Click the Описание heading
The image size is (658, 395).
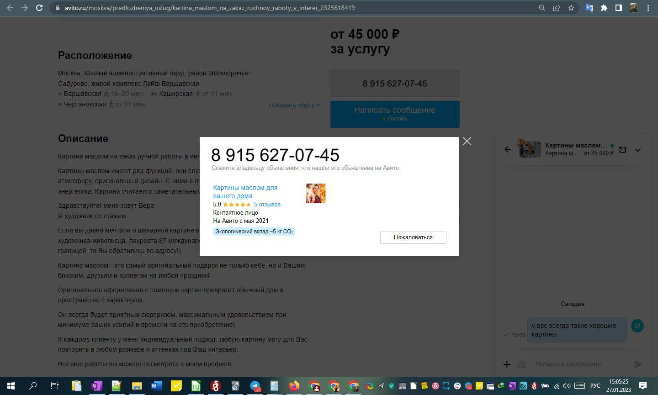[x=83, y=139]
